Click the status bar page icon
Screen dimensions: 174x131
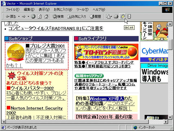pos(4,127)
